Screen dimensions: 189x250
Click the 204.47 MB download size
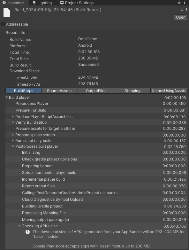pyautogui.click(x=88, y=77)
